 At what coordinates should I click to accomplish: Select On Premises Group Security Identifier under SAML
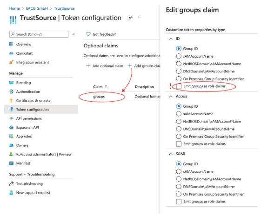pyautogui.click(x=179, y=194)
